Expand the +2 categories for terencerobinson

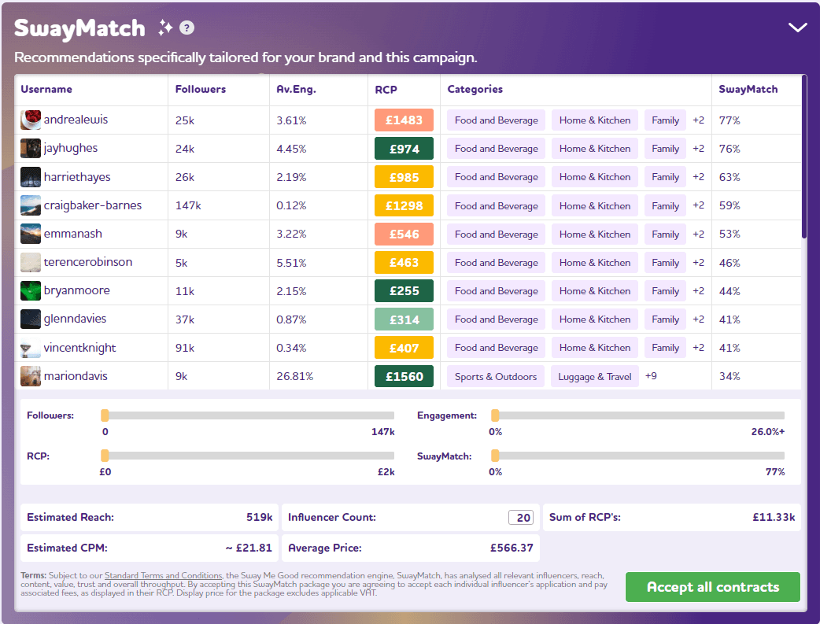698,262
